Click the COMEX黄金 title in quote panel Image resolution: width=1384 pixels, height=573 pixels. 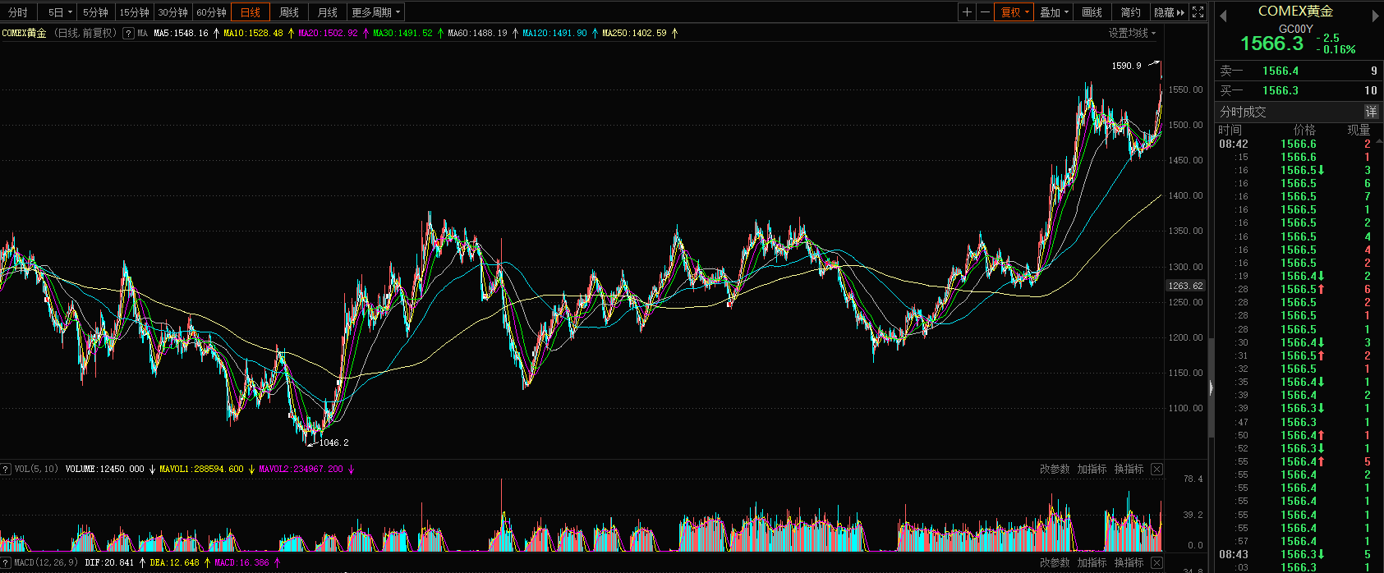(1296, 11)
